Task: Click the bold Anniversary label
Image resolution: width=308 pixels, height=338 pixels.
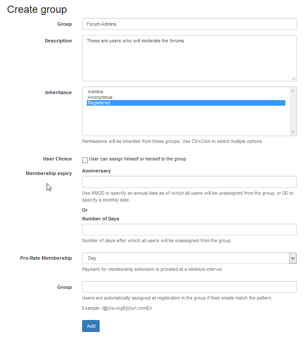Action: [x=96, y=171]
